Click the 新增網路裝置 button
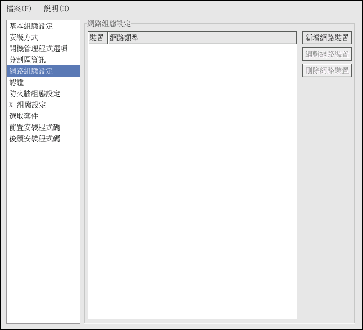This screenshot has height=330, width=363. 326,38
